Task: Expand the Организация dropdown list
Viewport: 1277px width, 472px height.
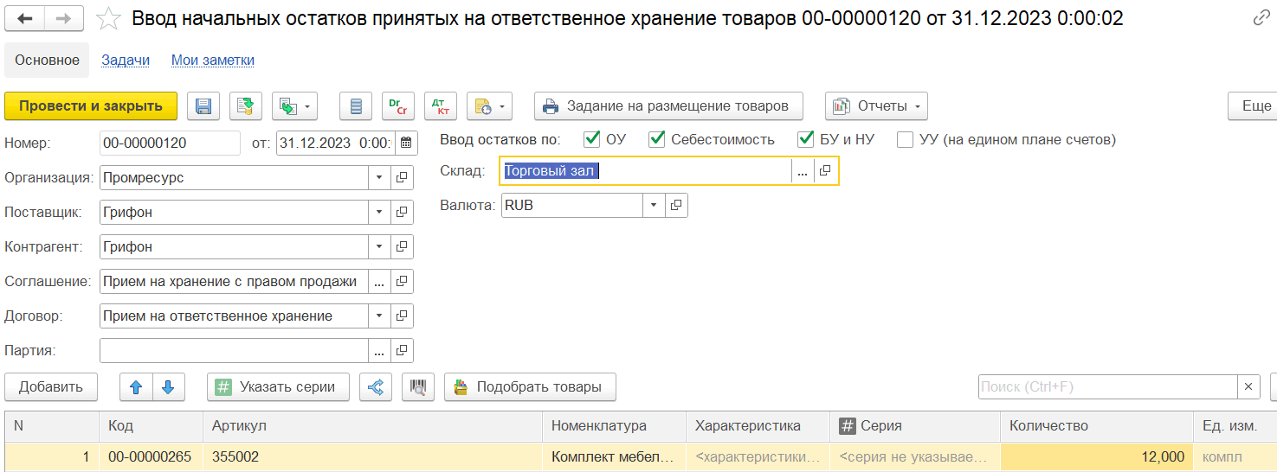Action: [379, 177]
